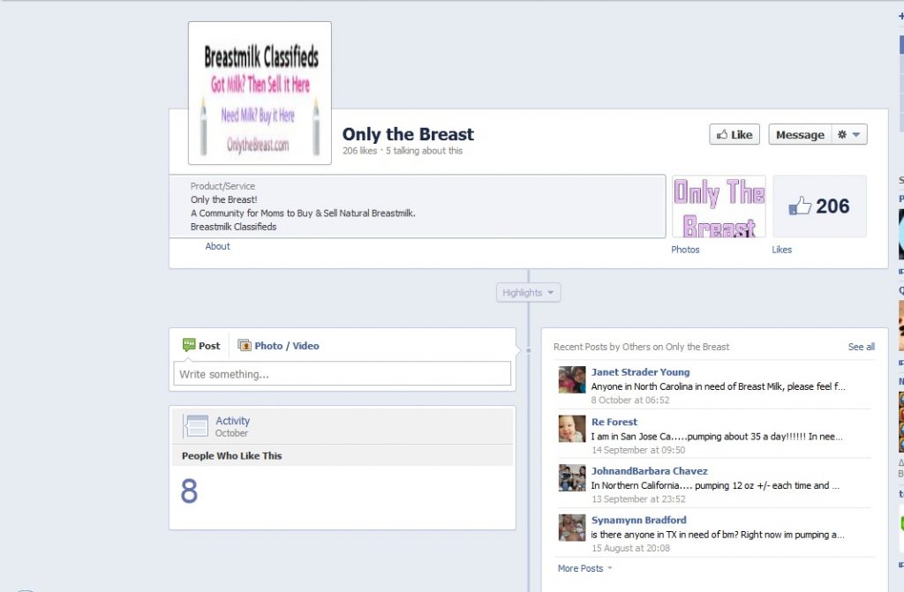
Task: Click JohnandBarbara Chavez's avatar
Action: pyautogui.click(x=572, y=478)
